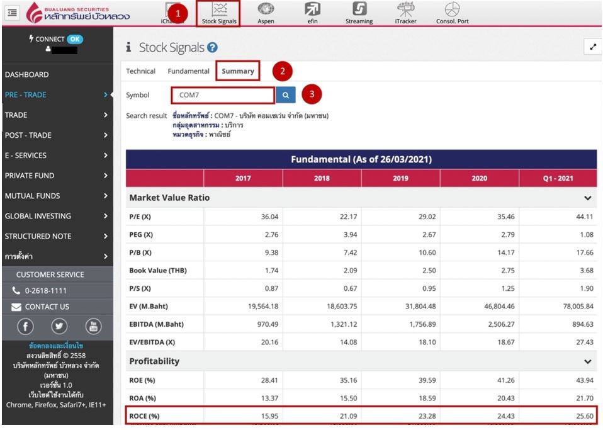Collapse the Market Value Ratio section

click(588, 198)
